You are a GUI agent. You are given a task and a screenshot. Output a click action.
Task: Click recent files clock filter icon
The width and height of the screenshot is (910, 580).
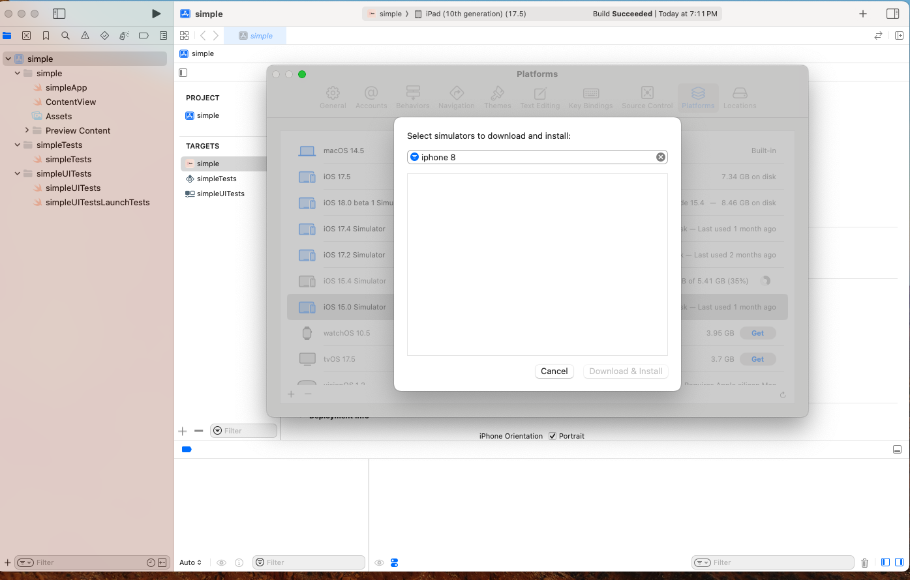pyautogui.click(x=151, y=562)
